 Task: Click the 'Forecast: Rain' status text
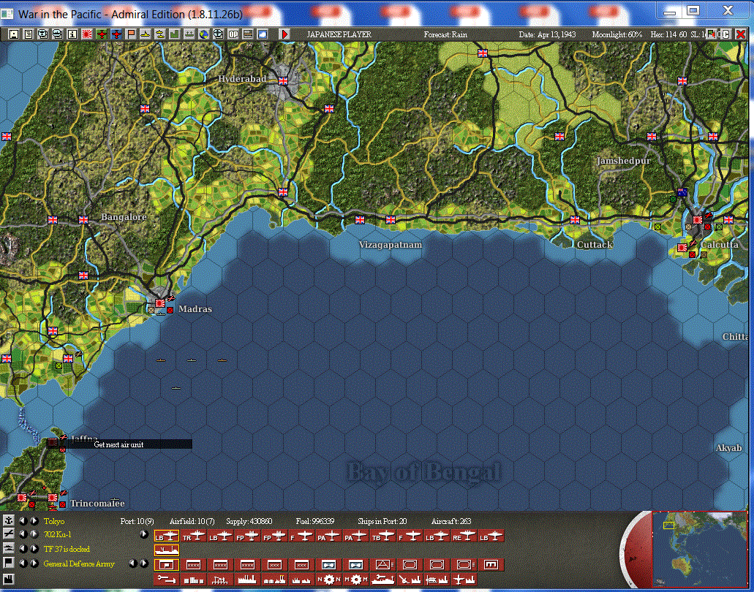445,34
